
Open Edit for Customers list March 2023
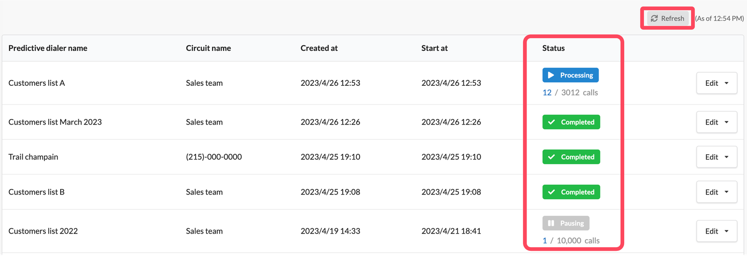tap(712, 122)
